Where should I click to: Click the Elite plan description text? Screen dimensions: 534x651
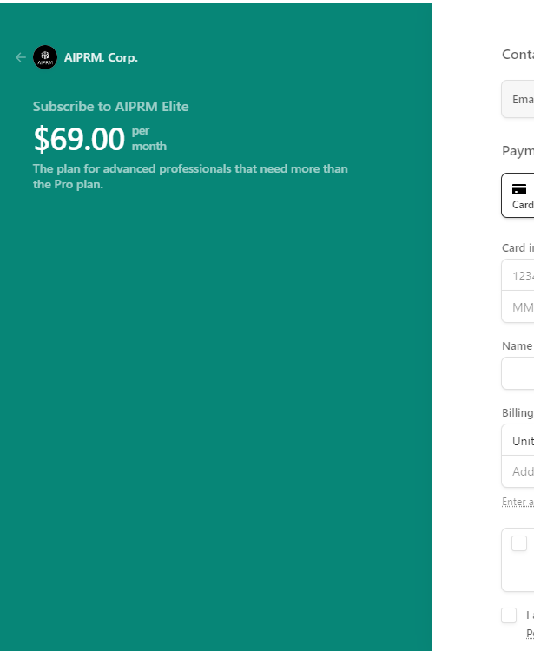tap(190, 176)
